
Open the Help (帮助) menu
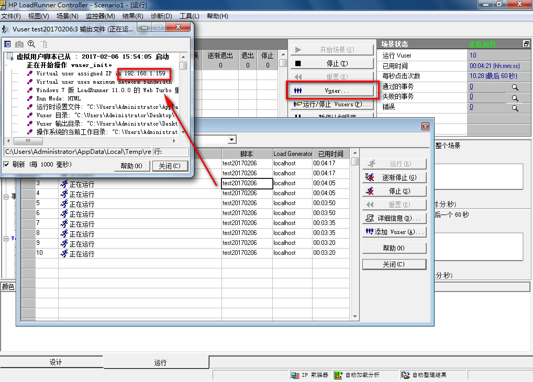click(217, 16)
